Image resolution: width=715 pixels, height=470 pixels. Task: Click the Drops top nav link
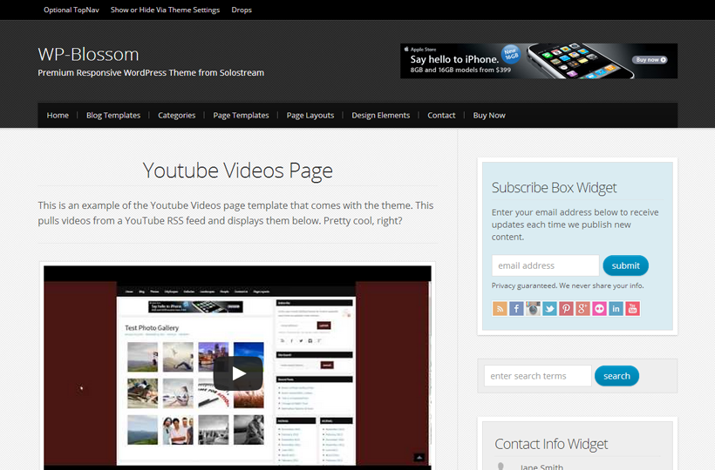coord(242,10)
